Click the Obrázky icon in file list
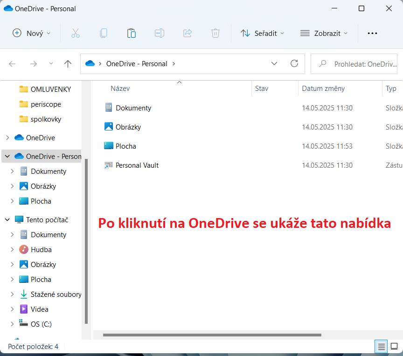Viewport: 403px width, 356px height. [x=109, y=127]
